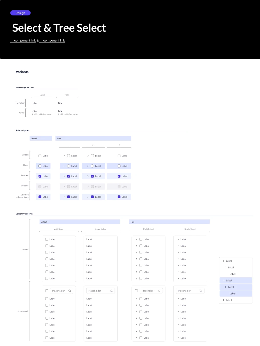Image resolution: width=260 pixels, height=346 pixels.
Task: Expand the Disabled-state L1 option chevron
Action: pos(64,186)
